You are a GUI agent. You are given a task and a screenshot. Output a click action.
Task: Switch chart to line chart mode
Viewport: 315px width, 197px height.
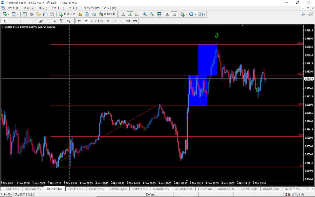[137, 14]
